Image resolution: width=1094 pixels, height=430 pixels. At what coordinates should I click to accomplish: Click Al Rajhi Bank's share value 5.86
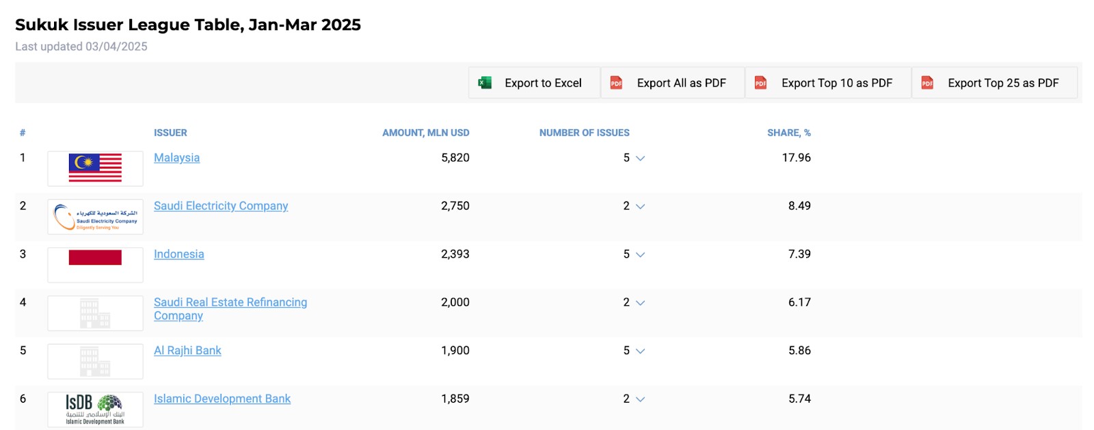pyautogui.click(x=799, y=350)
